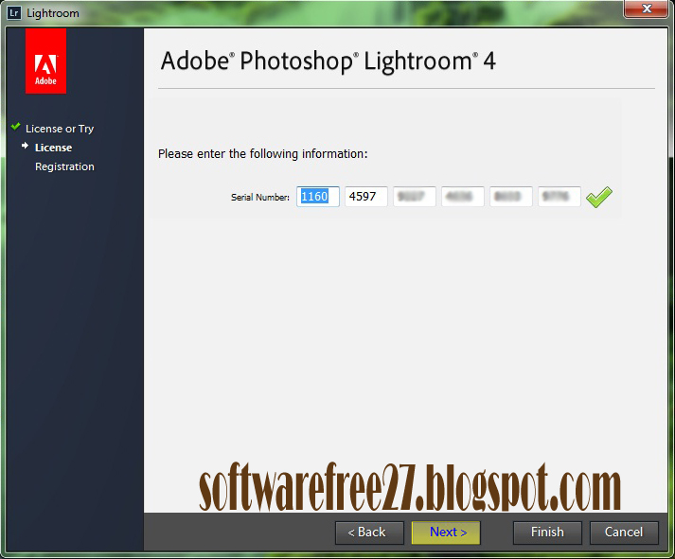
Task: Click the Lightroom window title text
Action: [53, 13]
